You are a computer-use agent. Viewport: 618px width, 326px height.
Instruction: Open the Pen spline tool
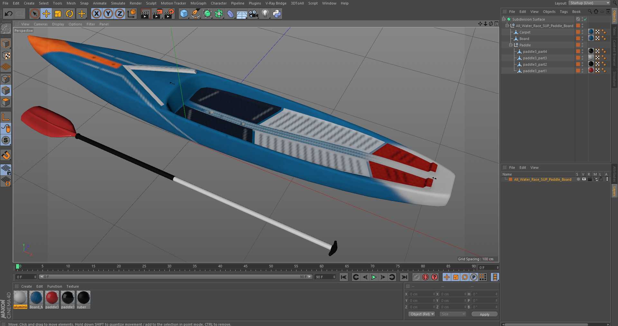pos(195,14)
